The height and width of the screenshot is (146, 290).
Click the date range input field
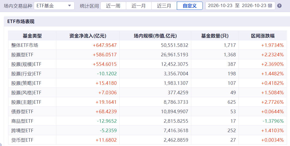[240, 6]
